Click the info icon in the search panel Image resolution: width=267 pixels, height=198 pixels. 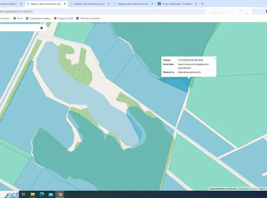[42, 28]
